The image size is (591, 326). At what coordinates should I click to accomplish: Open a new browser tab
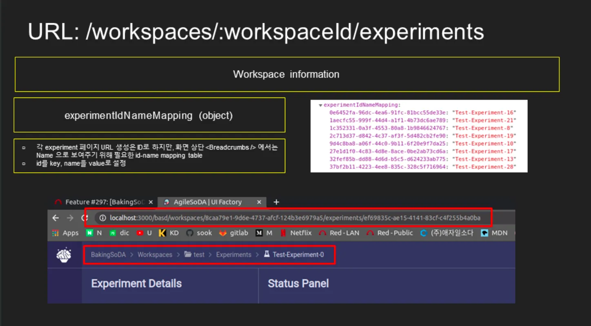(276, 202)
